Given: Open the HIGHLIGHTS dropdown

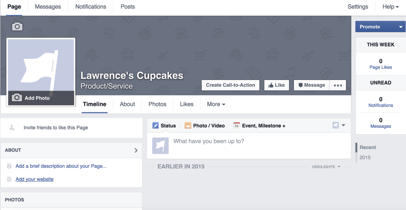Looking at the screenshot, I should tap(326, 167).
